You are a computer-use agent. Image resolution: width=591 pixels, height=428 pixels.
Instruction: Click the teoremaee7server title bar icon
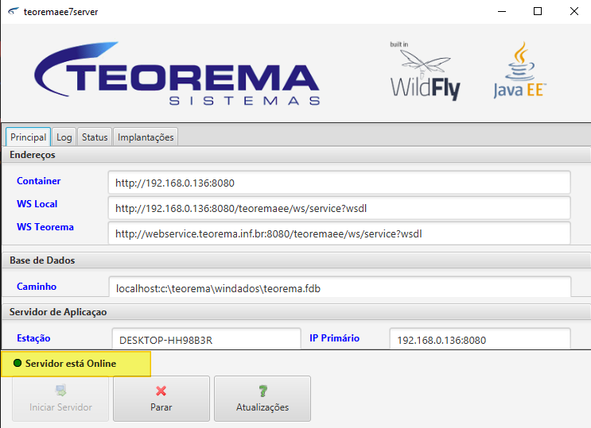click(x=14, y=11)
